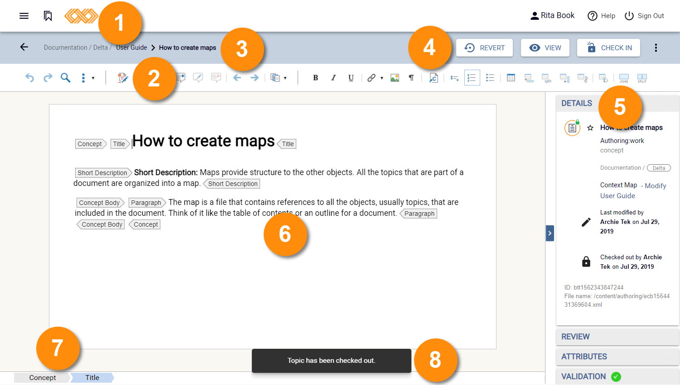The width and height of the screenshot is (680, 385).
Task: Collapse the DETAILS panel
Action: (x=617, y=103)
